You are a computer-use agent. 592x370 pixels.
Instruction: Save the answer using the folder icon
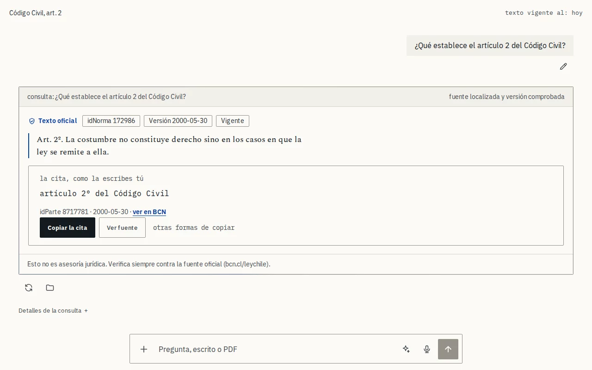click(x=50, y=288)
